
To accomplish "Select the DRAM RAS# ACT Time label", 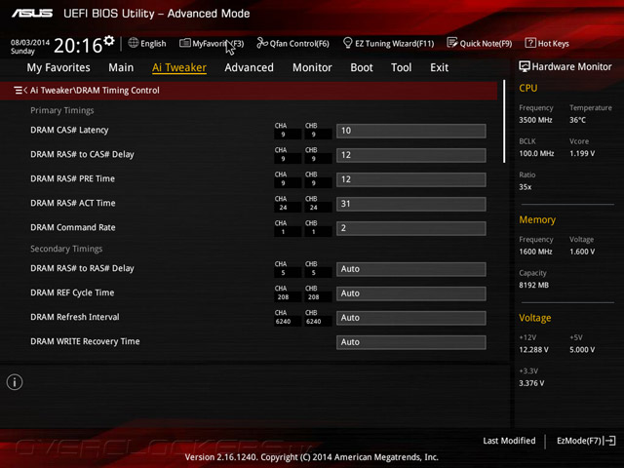I will tap(73, 203).
